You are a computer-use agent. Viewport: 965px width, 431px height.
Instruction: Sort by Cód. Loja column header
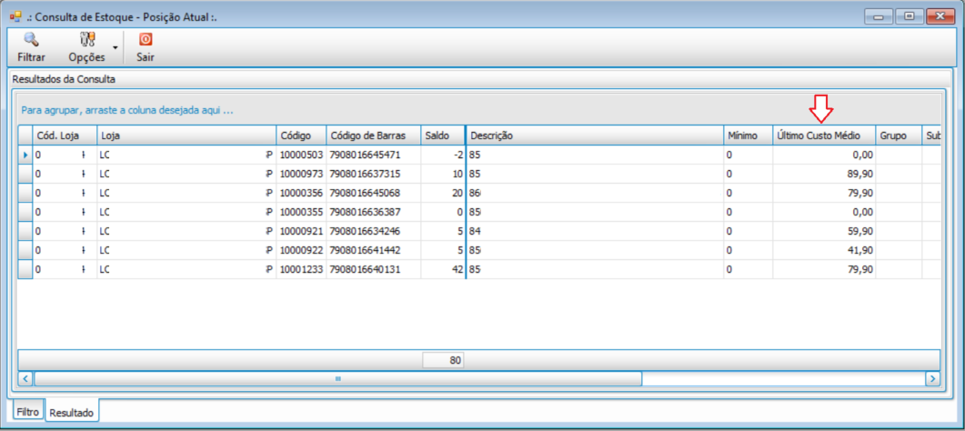[x=65, y=135]
